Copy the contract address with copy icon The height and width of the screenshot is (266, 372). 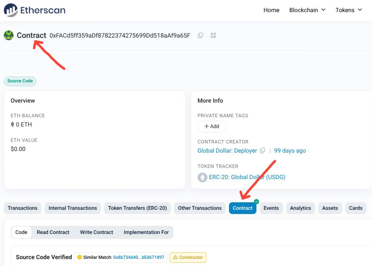click(x=200, y=35)
